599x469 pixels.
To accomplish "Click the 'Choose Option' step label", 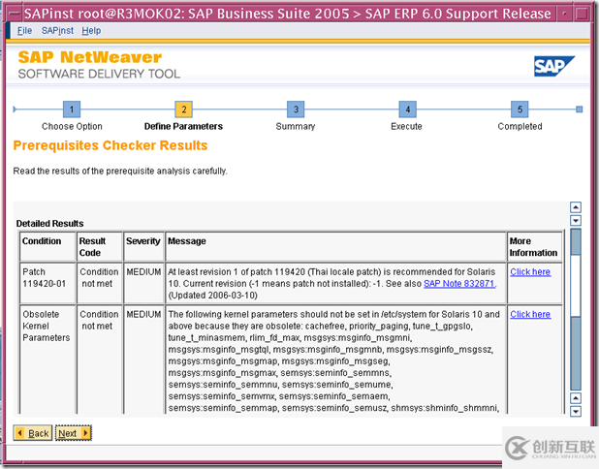I will (x=72, y=126).
